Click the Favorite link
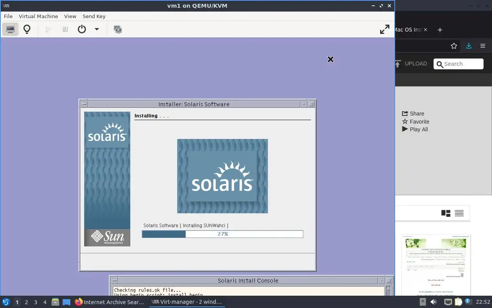Screen dimensions: 492x308 pyautogui.click(x=416, y=122)
